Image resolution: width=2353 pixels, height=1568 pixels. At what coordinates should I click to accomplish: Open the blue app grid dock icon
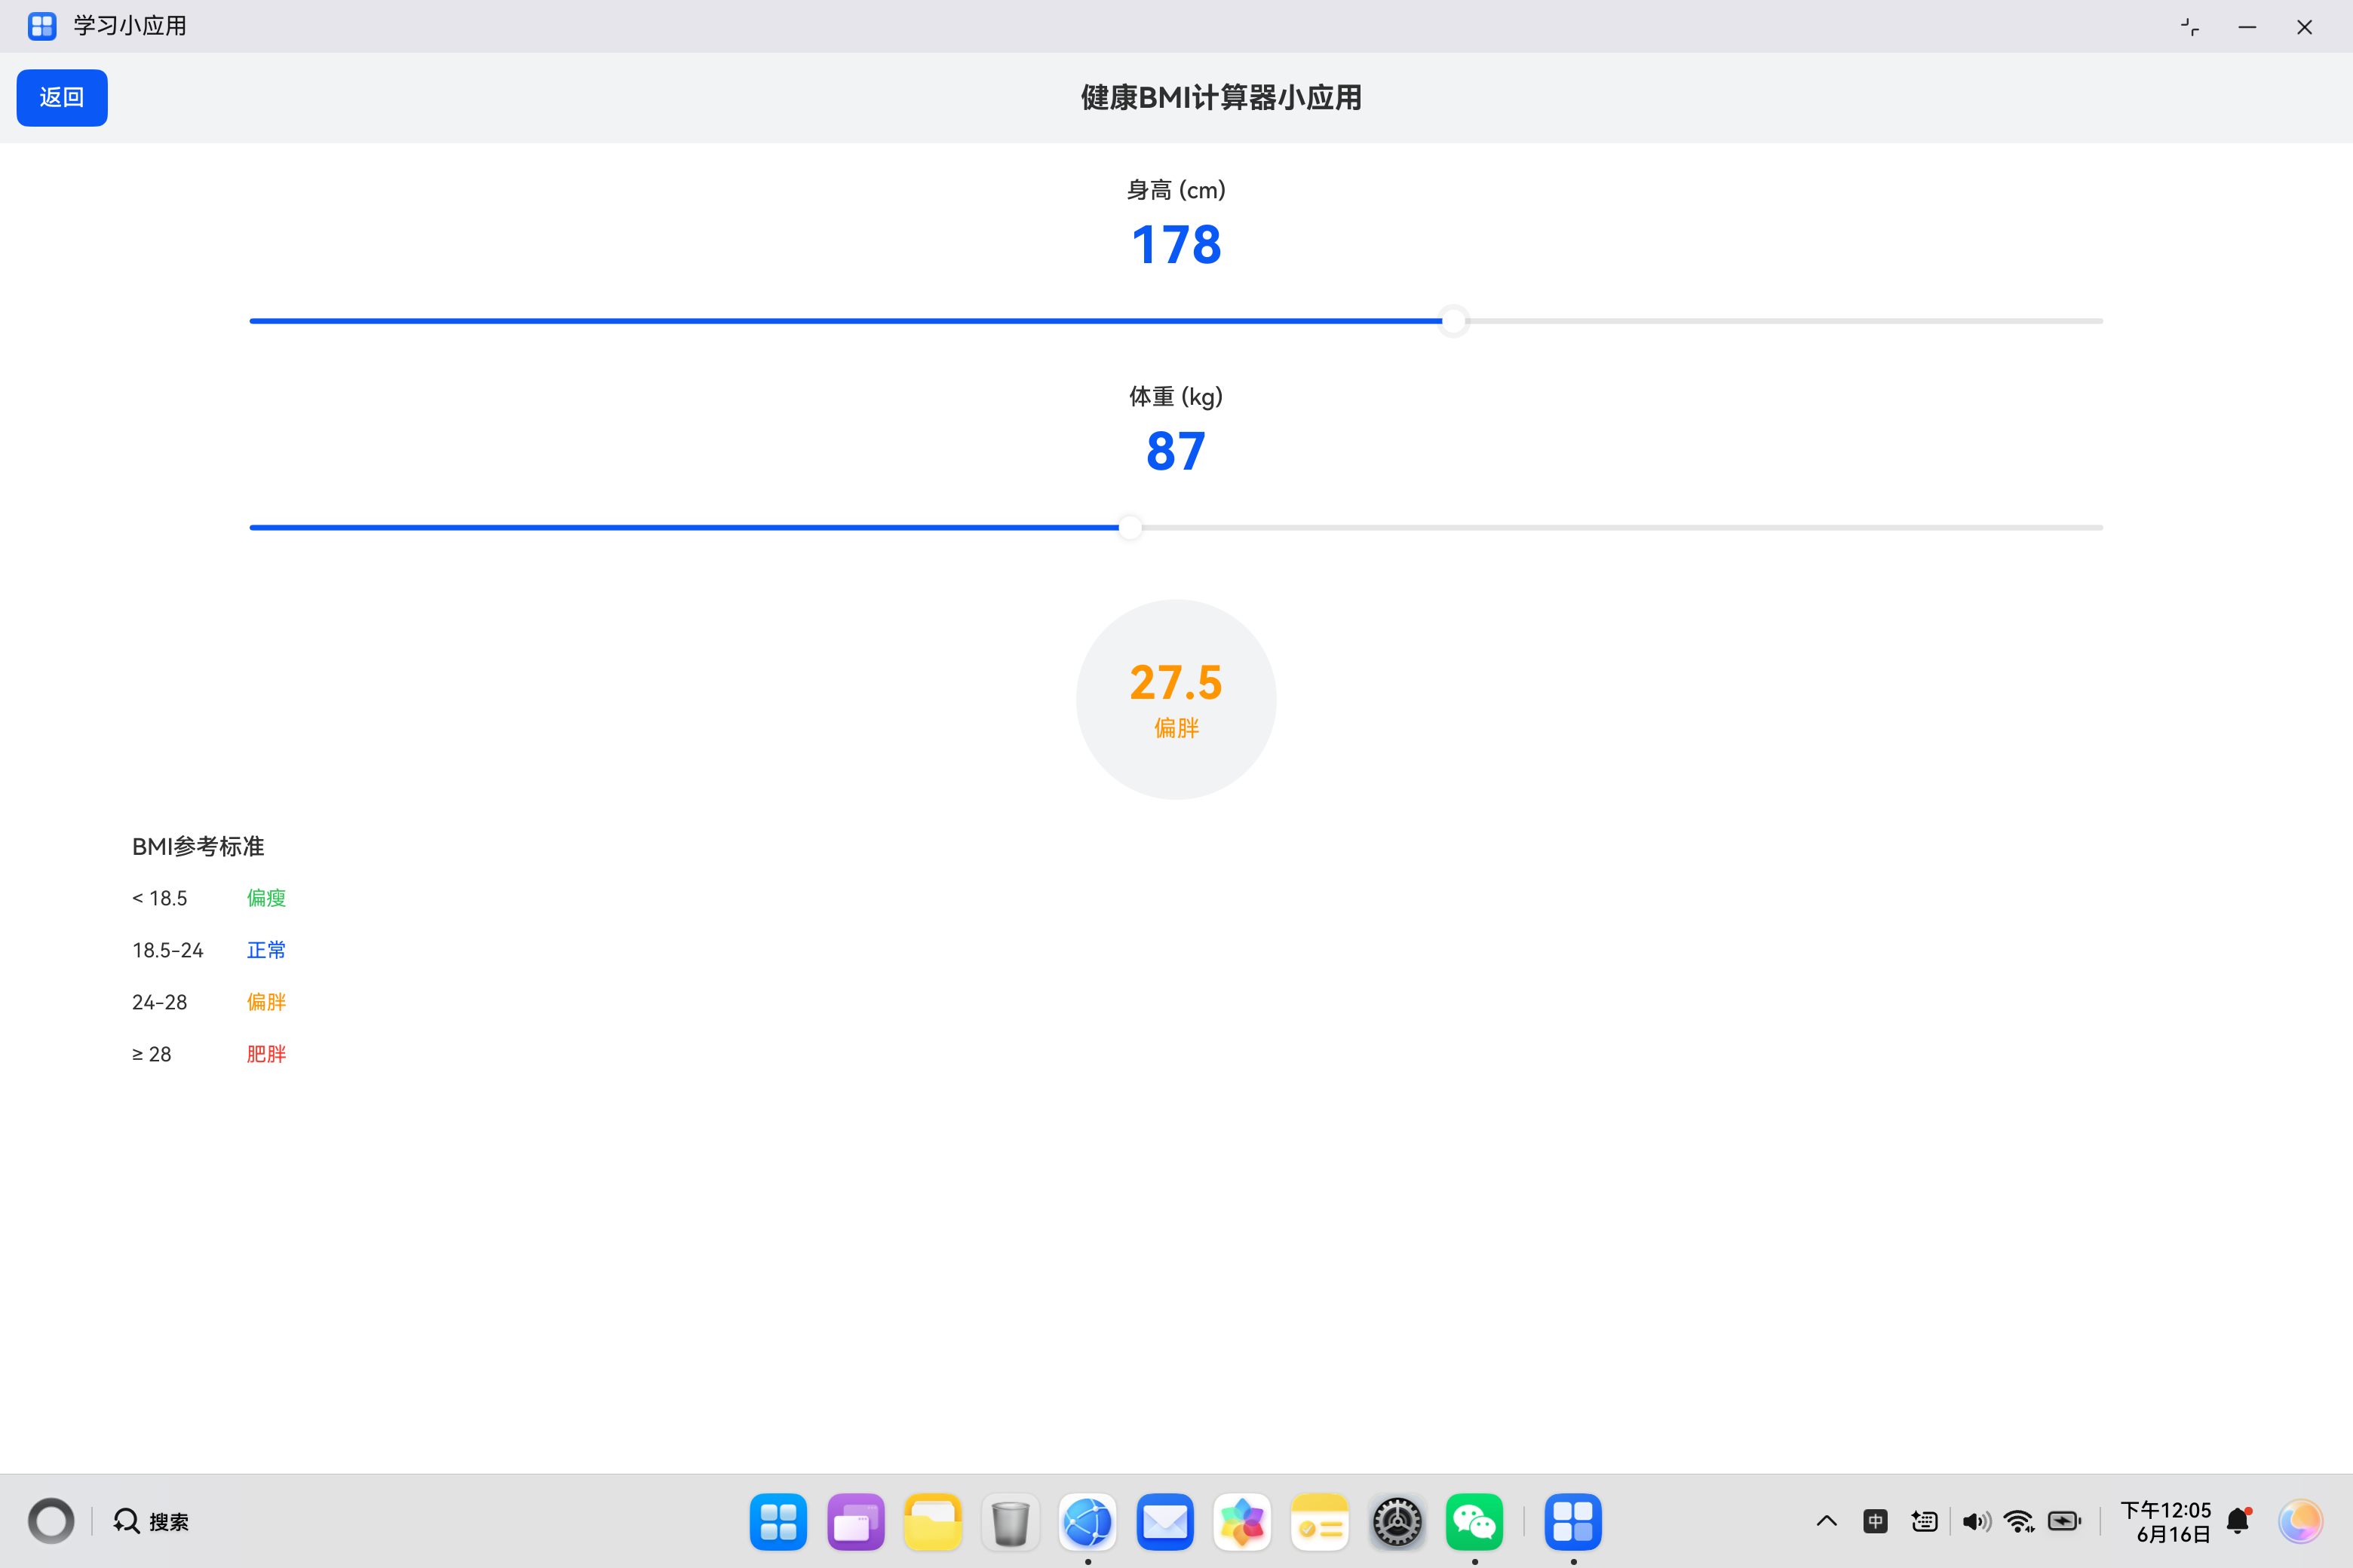[x=778, y=1521]
